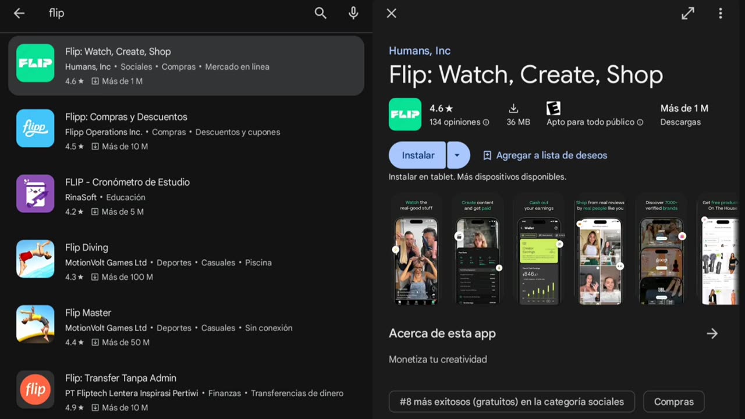Select the Compras category chip
Image resolution: width=745 pixels, height=419 pixels.
(674, 402)
